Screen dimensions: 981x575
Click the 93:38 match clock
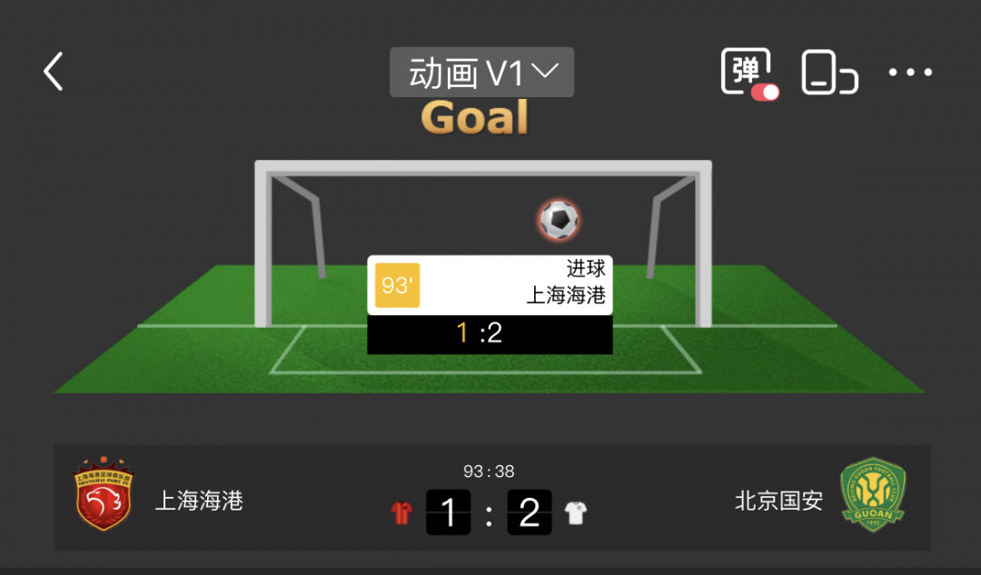click(489, 471)
